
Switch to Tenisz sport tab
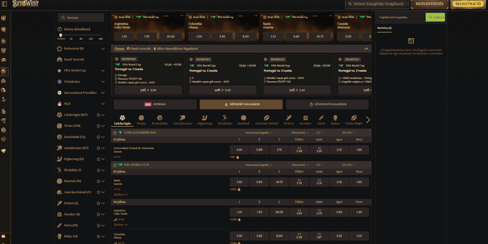click(x=142, y=120)
